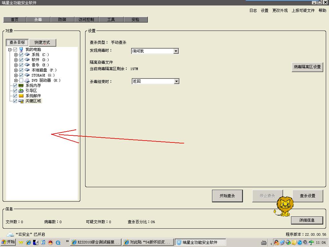The width and height of the screenshot is (329, 247).
Task: Show hidden quick launch items chevron
Action: [67, 241]
